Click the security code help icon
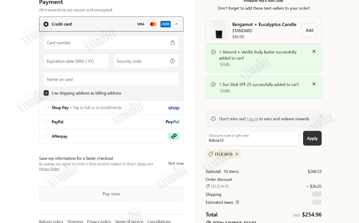 (x=172, y=61)
